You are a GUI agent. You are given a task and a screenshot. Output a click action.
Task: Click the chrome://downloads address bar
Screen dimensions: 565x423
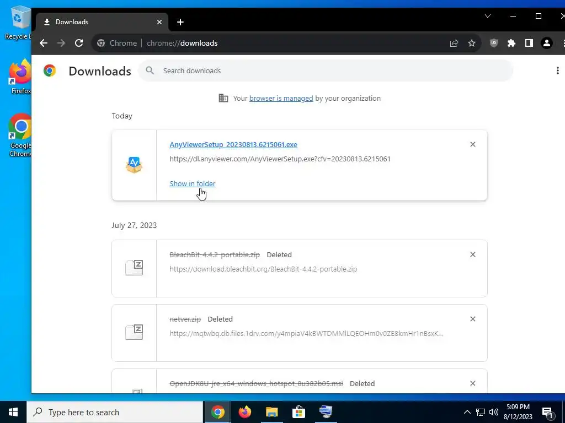[286, 43]
